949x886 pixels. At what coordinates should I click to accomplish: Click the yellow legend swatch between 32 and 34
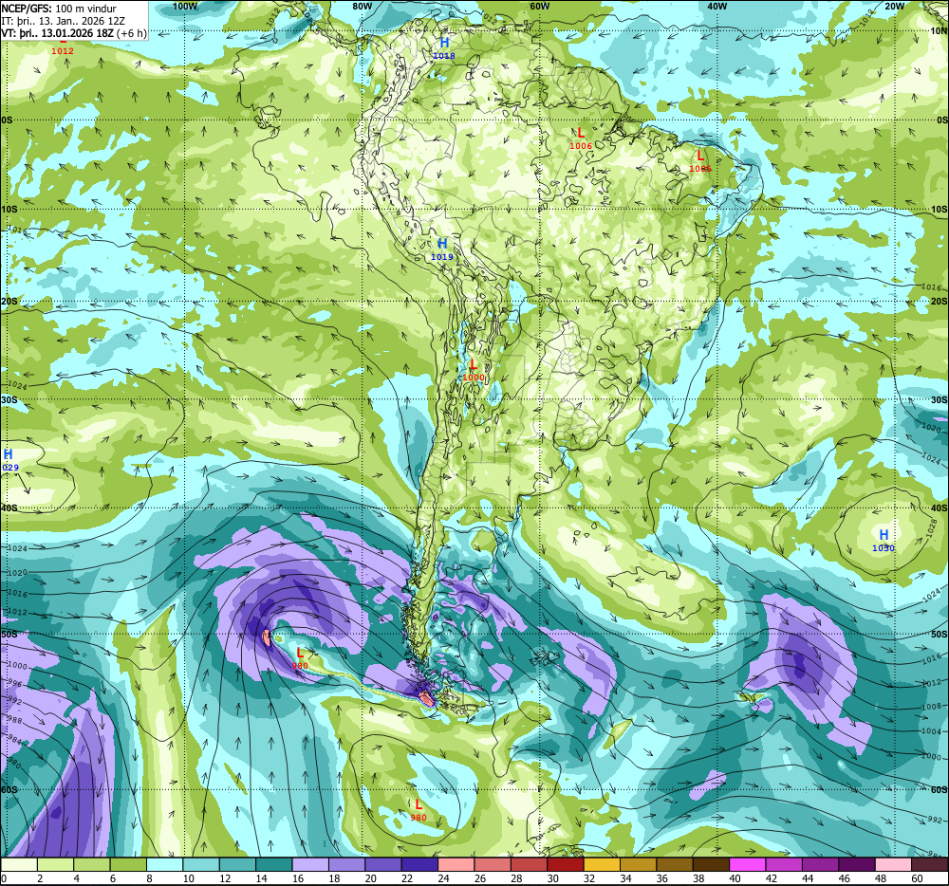click(x=602, y=865)
